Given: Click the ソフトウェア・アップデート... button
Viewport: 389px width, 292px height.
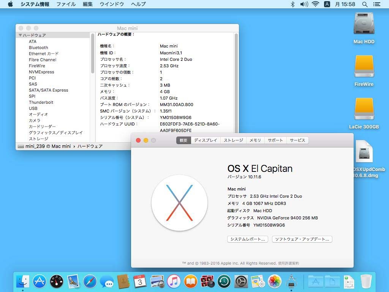Looking at the screenshot, I should pyautogui.click(x=302, y=239).
